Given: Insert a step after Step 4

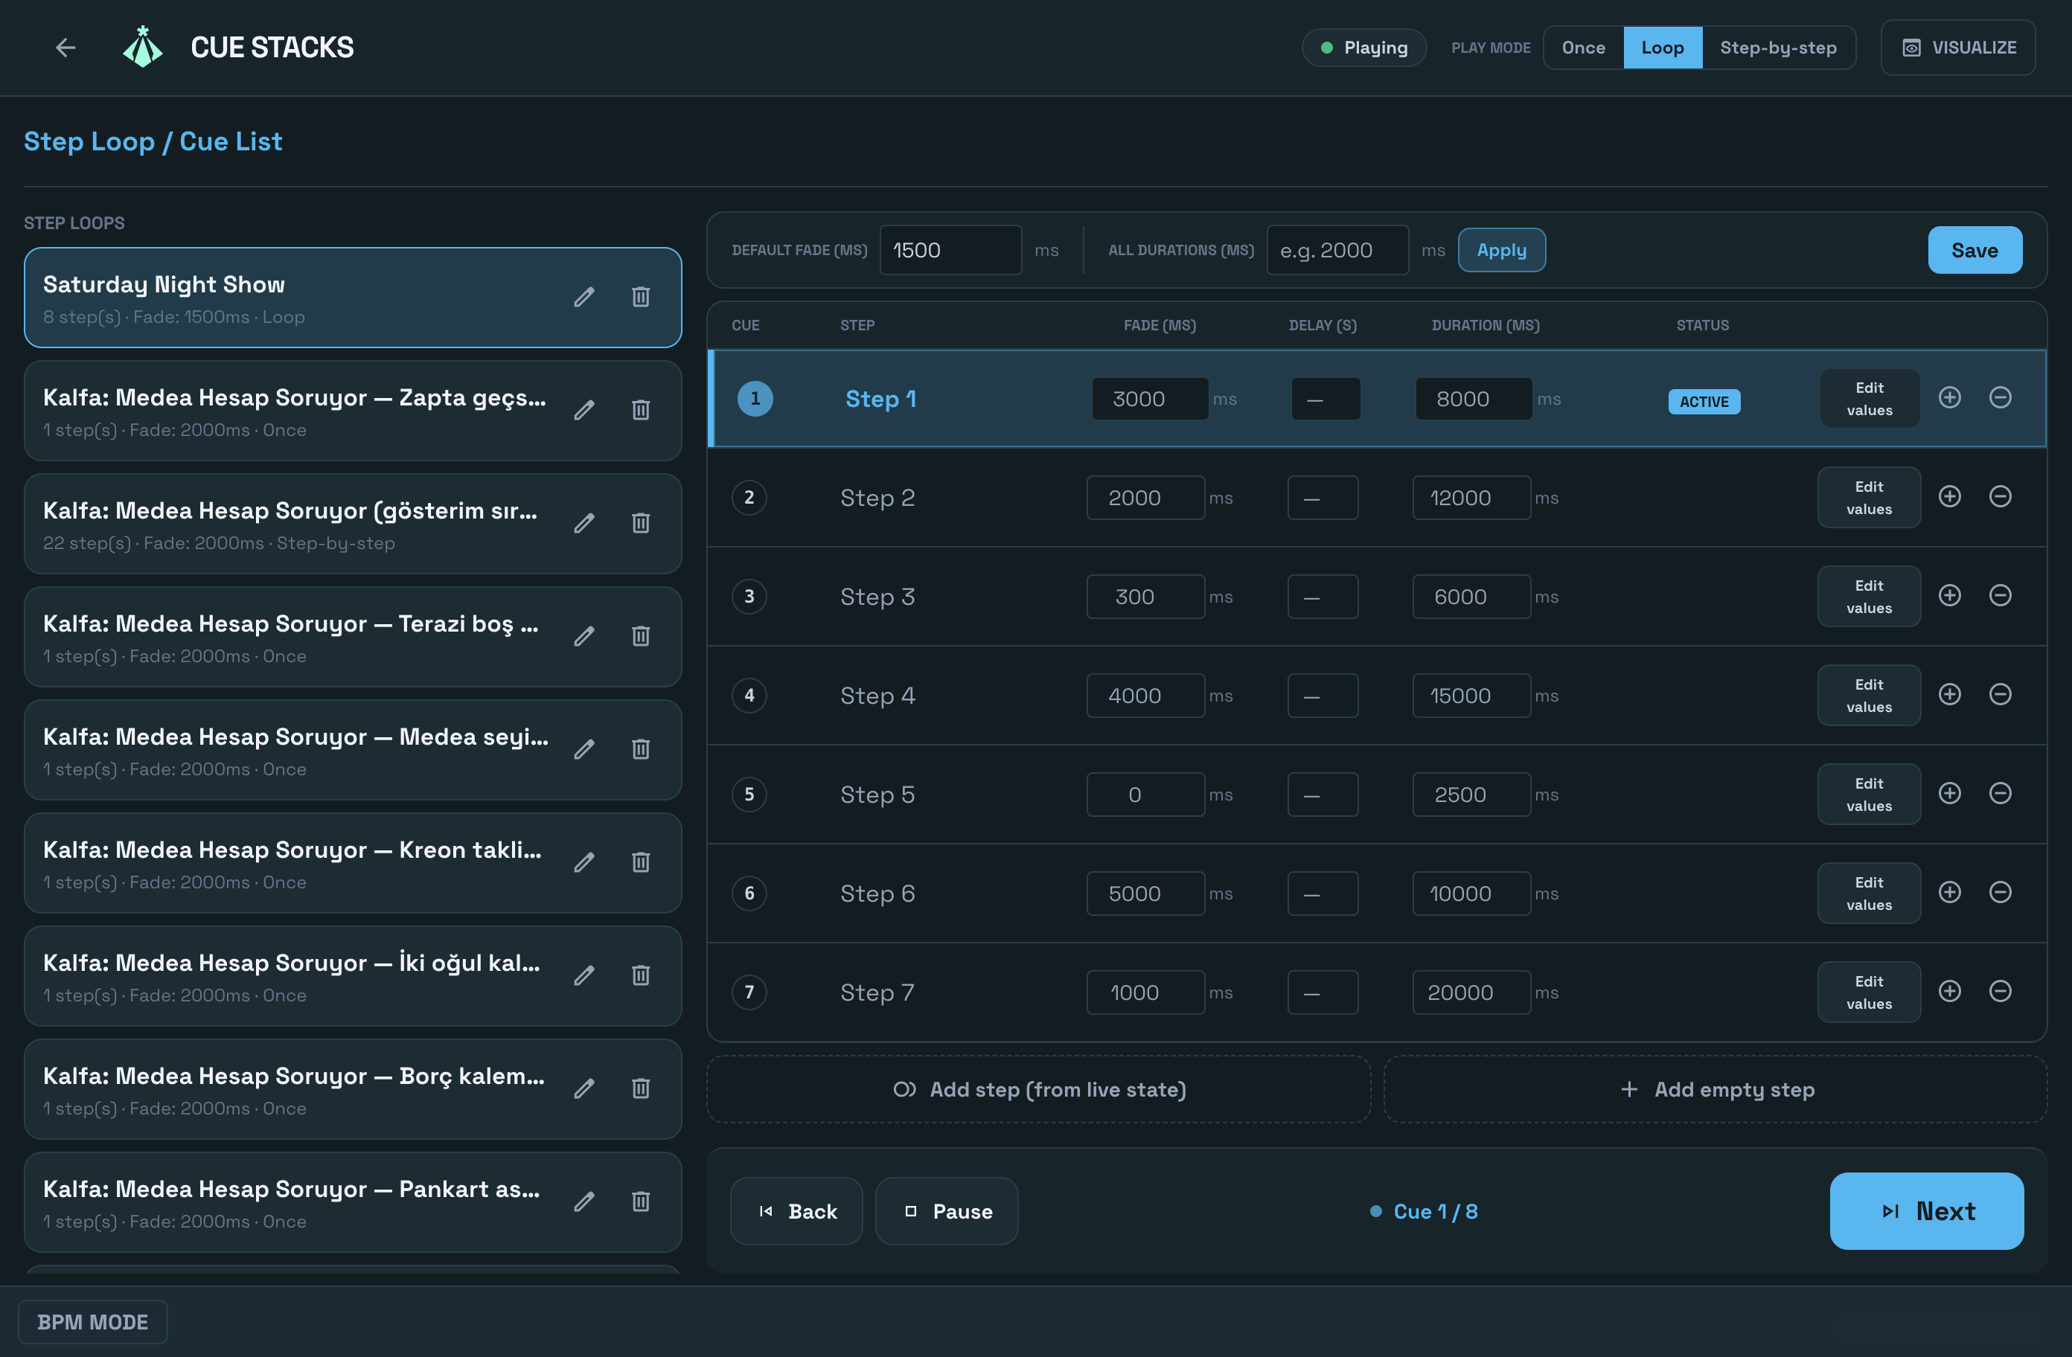Looking at the screenshot, I should point(1950,695).
